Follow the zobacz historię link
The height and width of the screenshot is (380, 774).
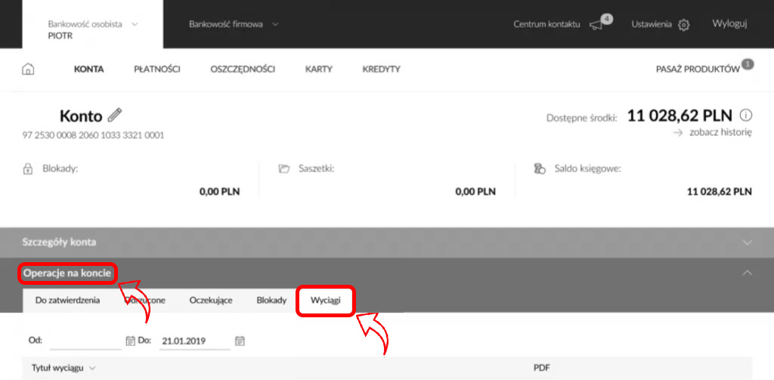(719, 132)
